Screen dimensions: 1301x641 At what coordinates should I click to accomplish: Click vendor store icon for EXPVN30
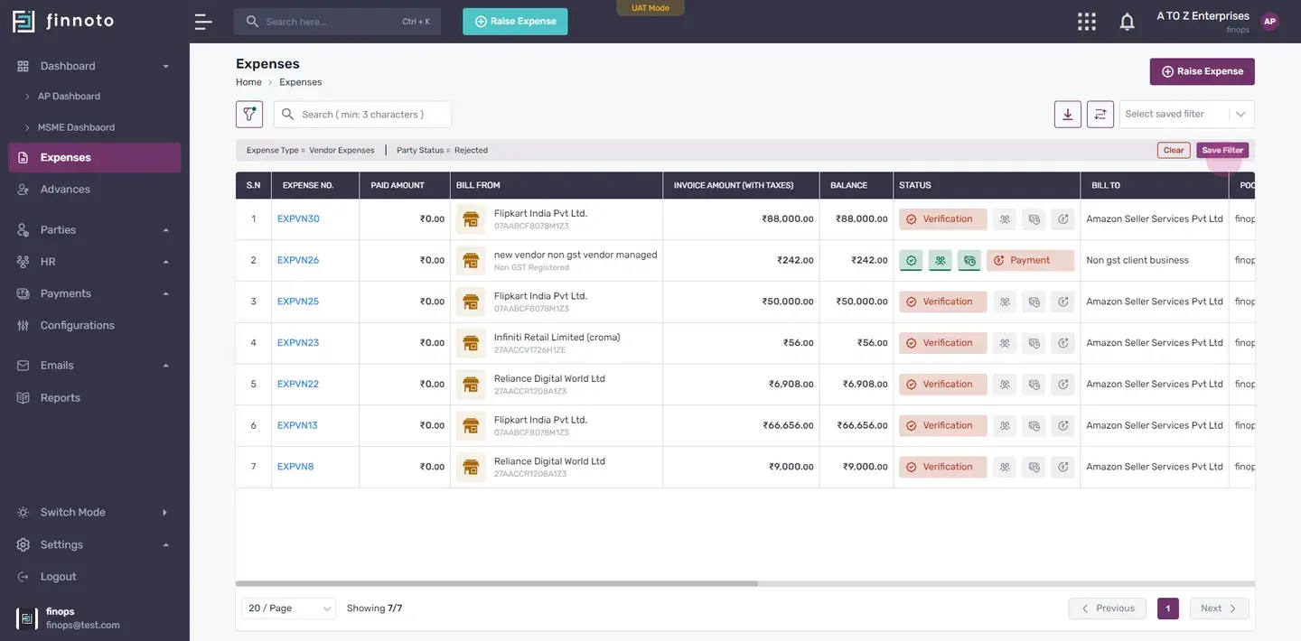[x=471, y=219]
